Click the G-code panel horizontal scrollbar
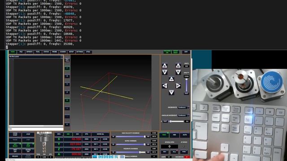Screen dimensions: 287x161 point(36,126)
